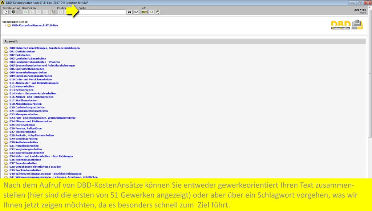
Task: Click folder icon beside 024 Fliesen- und Plattenarbeiten
Action: (6, 122)
